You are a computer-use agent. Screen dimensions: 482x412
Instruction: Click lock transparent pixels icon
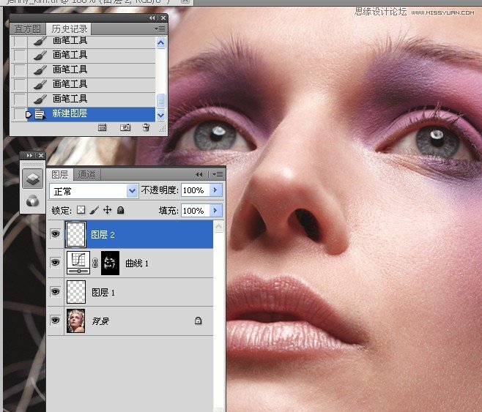(x=81, y=210)
